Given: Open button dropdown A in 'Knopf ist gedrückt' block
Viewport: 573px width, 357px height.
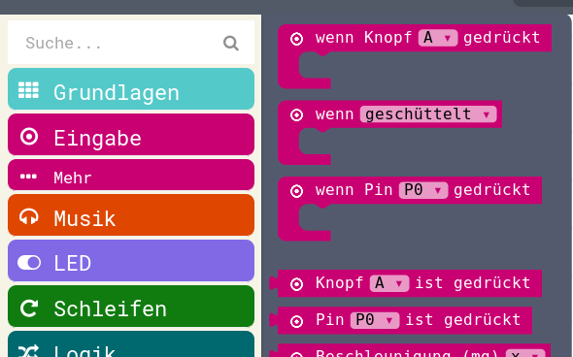Looking at the screenshot, I should (389, 283).
